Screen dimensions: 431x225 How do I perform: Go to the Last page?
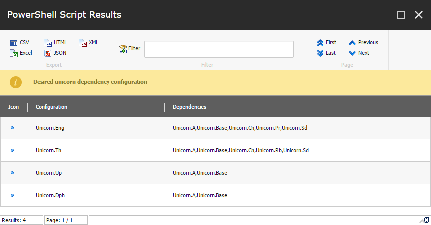pos(326,53)
